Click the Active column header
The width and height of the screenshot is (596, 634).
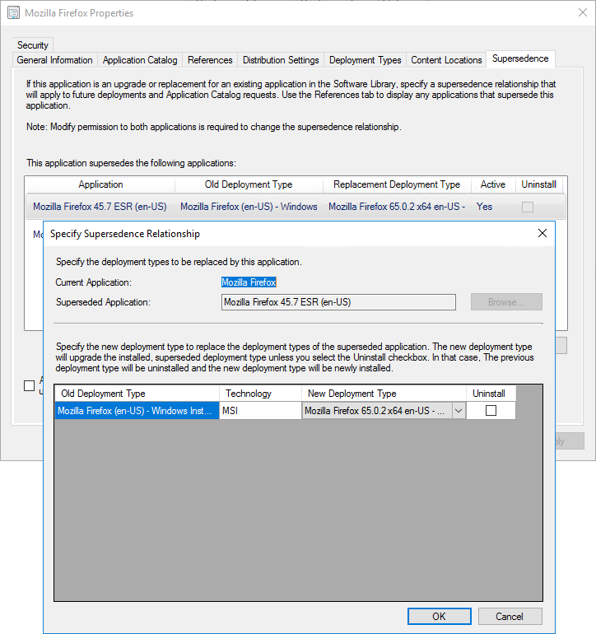pos(493,184)
